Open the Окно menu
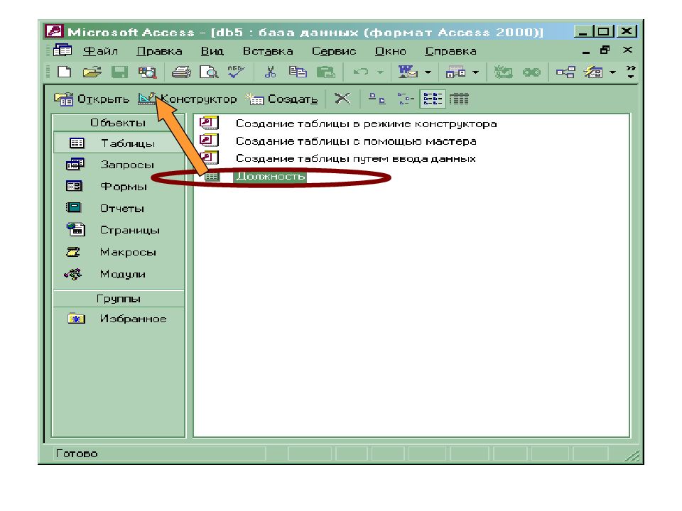Screen dimensions: 682x511 coord(390,51)
